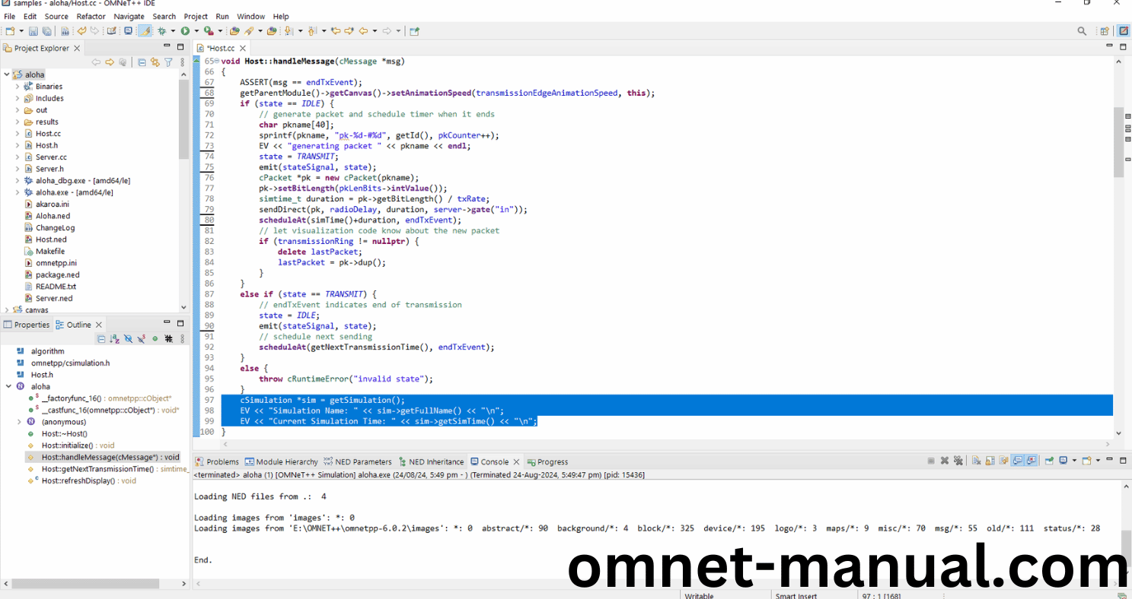
Task: Toggle Hide Fields in Outline toolbar
Action: [x=128, y=339]
